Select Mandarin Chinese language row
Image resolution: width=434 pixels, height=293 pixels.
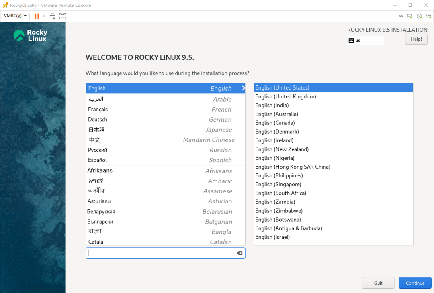tap(166, 140)
